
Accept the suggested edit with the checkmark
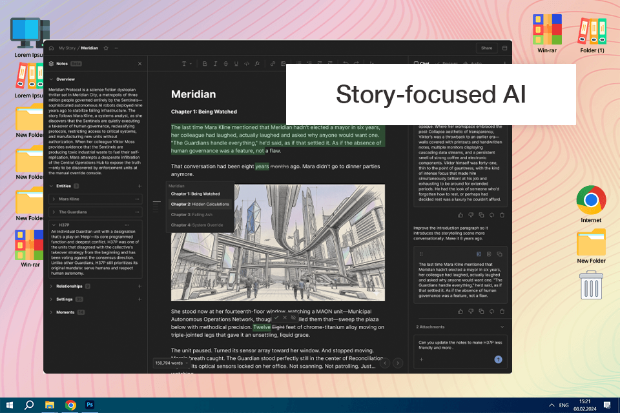[276, 317]
